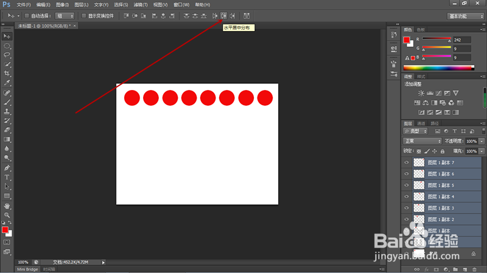Select the Pen tool
The image size is (487, 273).
point(7,168)
